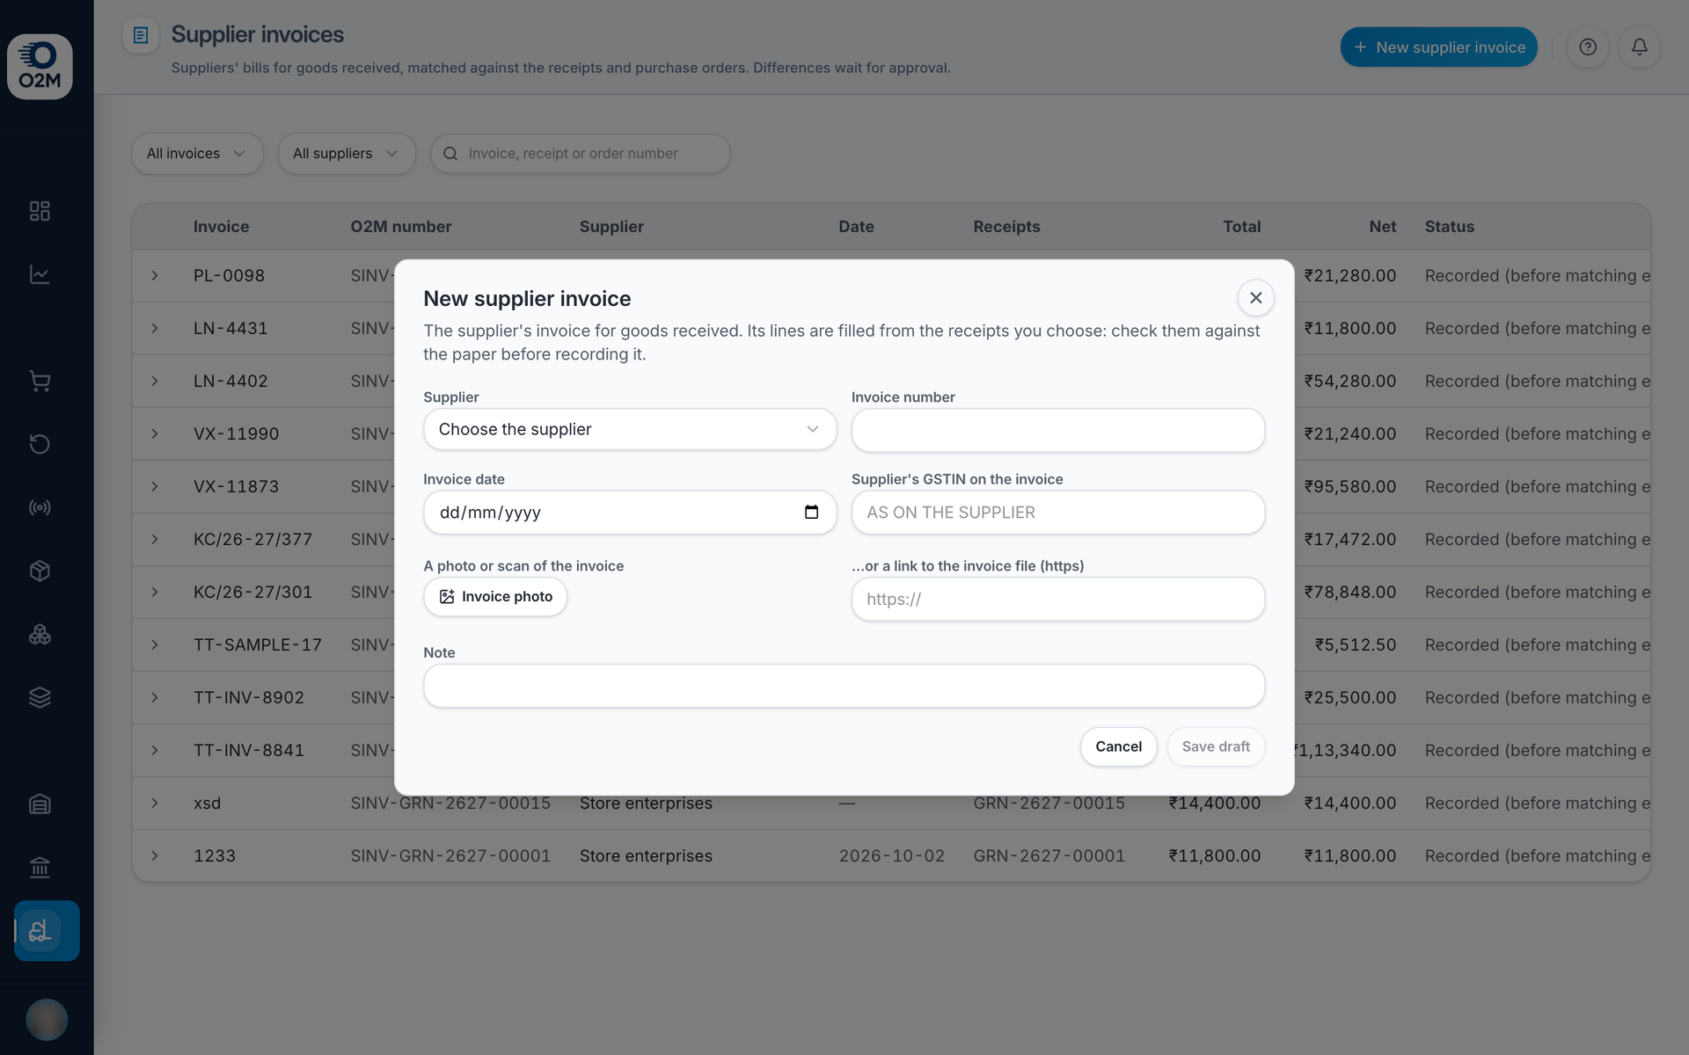Open the analytics line chart icon
The height and width of the screenshot is (1055, 1689).
pos(40,274)
